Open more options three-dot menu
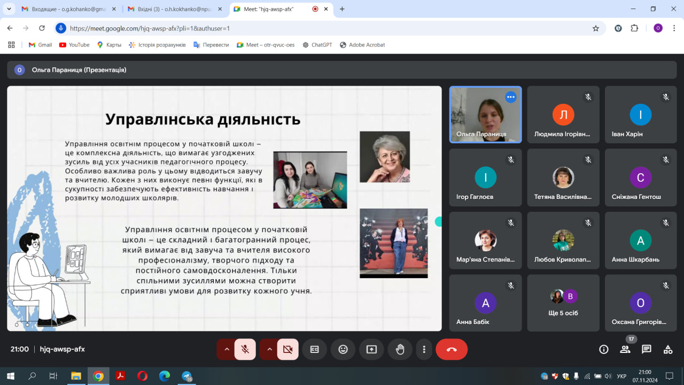Screen dimensions: 684x385 point(424,349)
